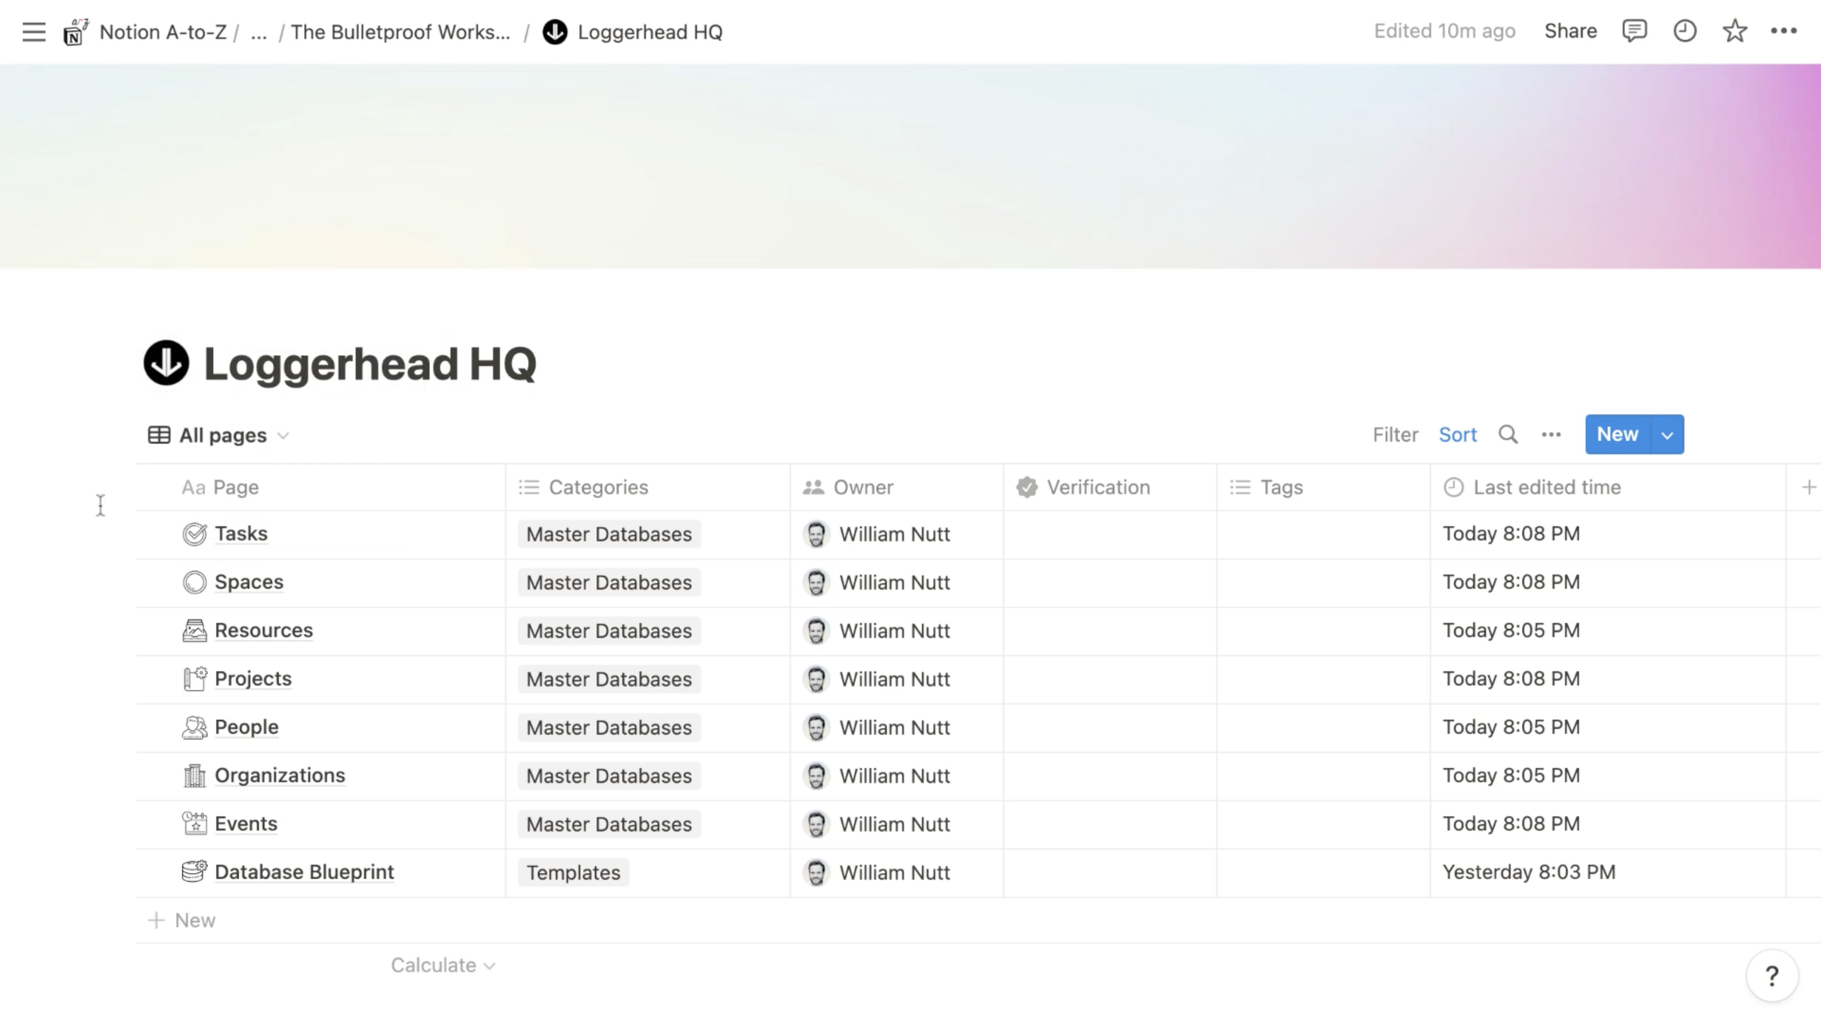Screen dimensions: 1821x1024
Task: Open the Sort options
Action: pyautogui.click(x=1457, y=434)
